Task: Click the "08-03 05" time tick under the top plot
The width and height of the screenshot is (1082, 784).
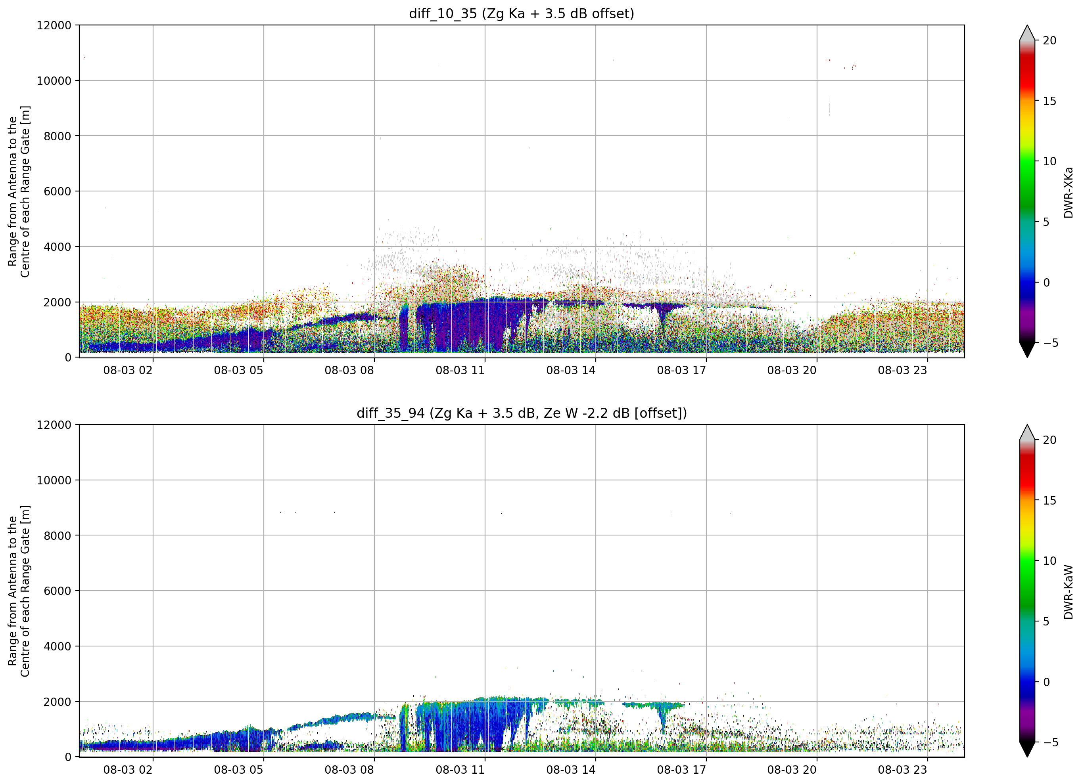Action: (238, 371)
